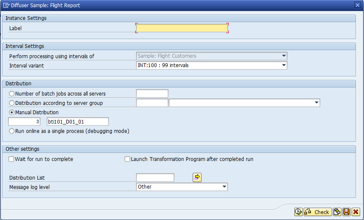Open the disabled Sample: Flight Customers dropdown

click(x=284, y=56)
